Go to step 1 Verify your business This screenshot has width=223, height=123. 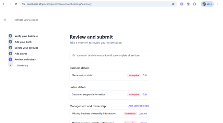(x=26, y=36)
